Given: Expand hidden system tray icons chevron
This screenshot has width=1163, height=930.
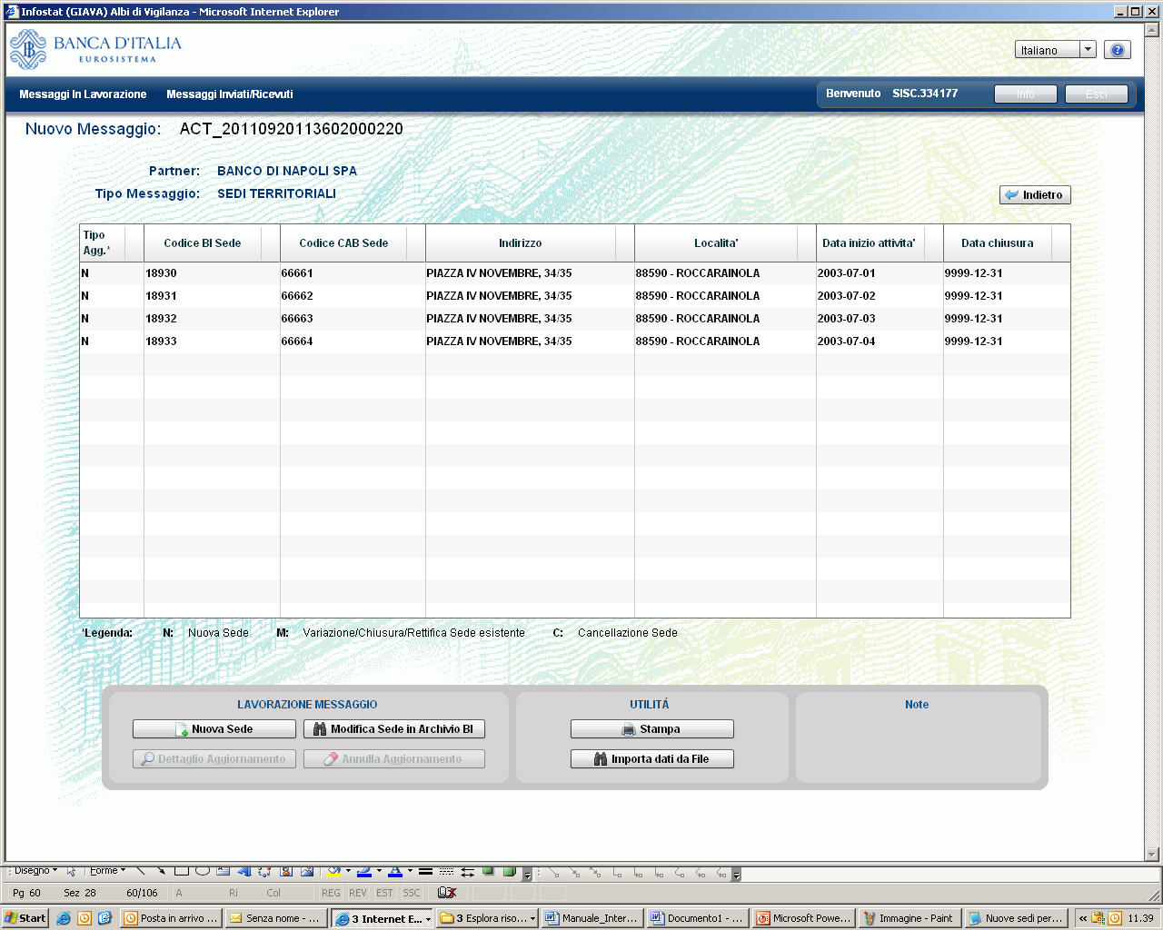Looking at the screenshot, I should tap(1083, 918).
